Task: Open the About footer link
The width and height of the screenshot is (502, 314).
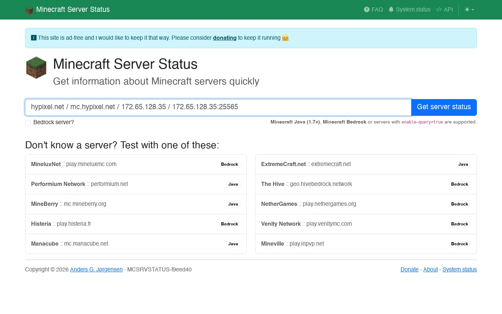Action: 431,269
